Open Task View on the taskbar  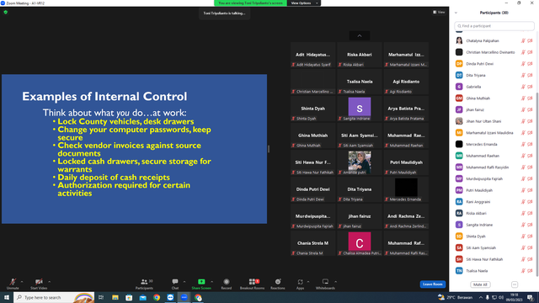click(x=101, y=297)
